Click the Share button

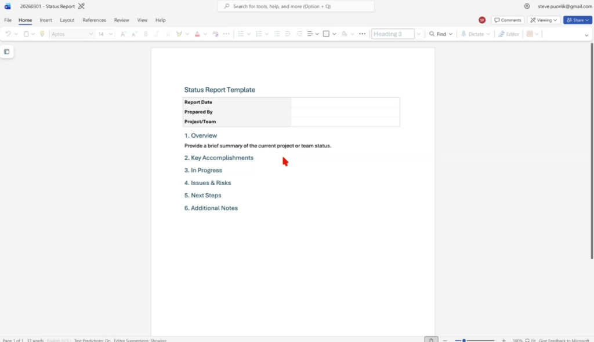(x=577, y=20)
